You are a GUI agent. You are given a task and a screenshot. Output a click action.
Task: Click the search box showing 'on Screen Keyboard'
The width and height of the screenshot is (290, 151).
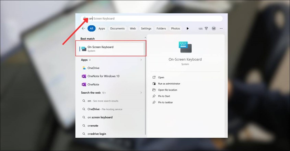click(x=151, y=18)
